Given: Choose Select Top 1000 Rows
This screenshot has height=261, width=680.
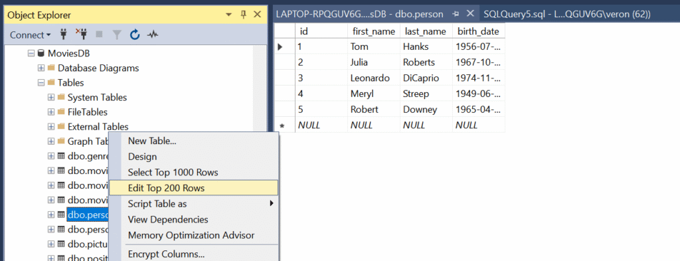Looking at the screenshot, I should pyautogui.click(x=193, y=172).
